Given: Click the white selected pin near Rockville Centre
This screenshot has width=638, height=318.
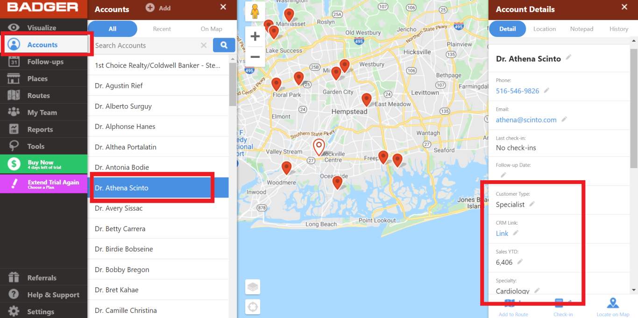Looking at the screenshot, I should [319, 147].
